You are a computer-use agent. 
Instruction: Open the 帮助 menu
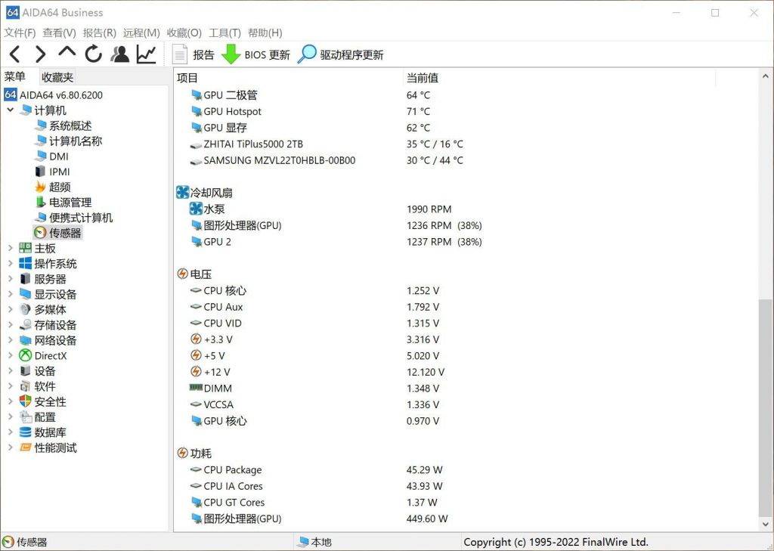264,33
